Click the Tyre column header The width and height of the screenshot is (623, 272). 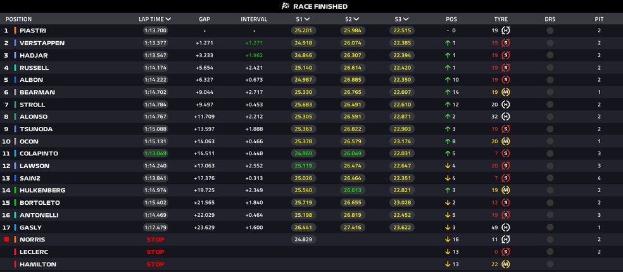[x=501, y=19]
